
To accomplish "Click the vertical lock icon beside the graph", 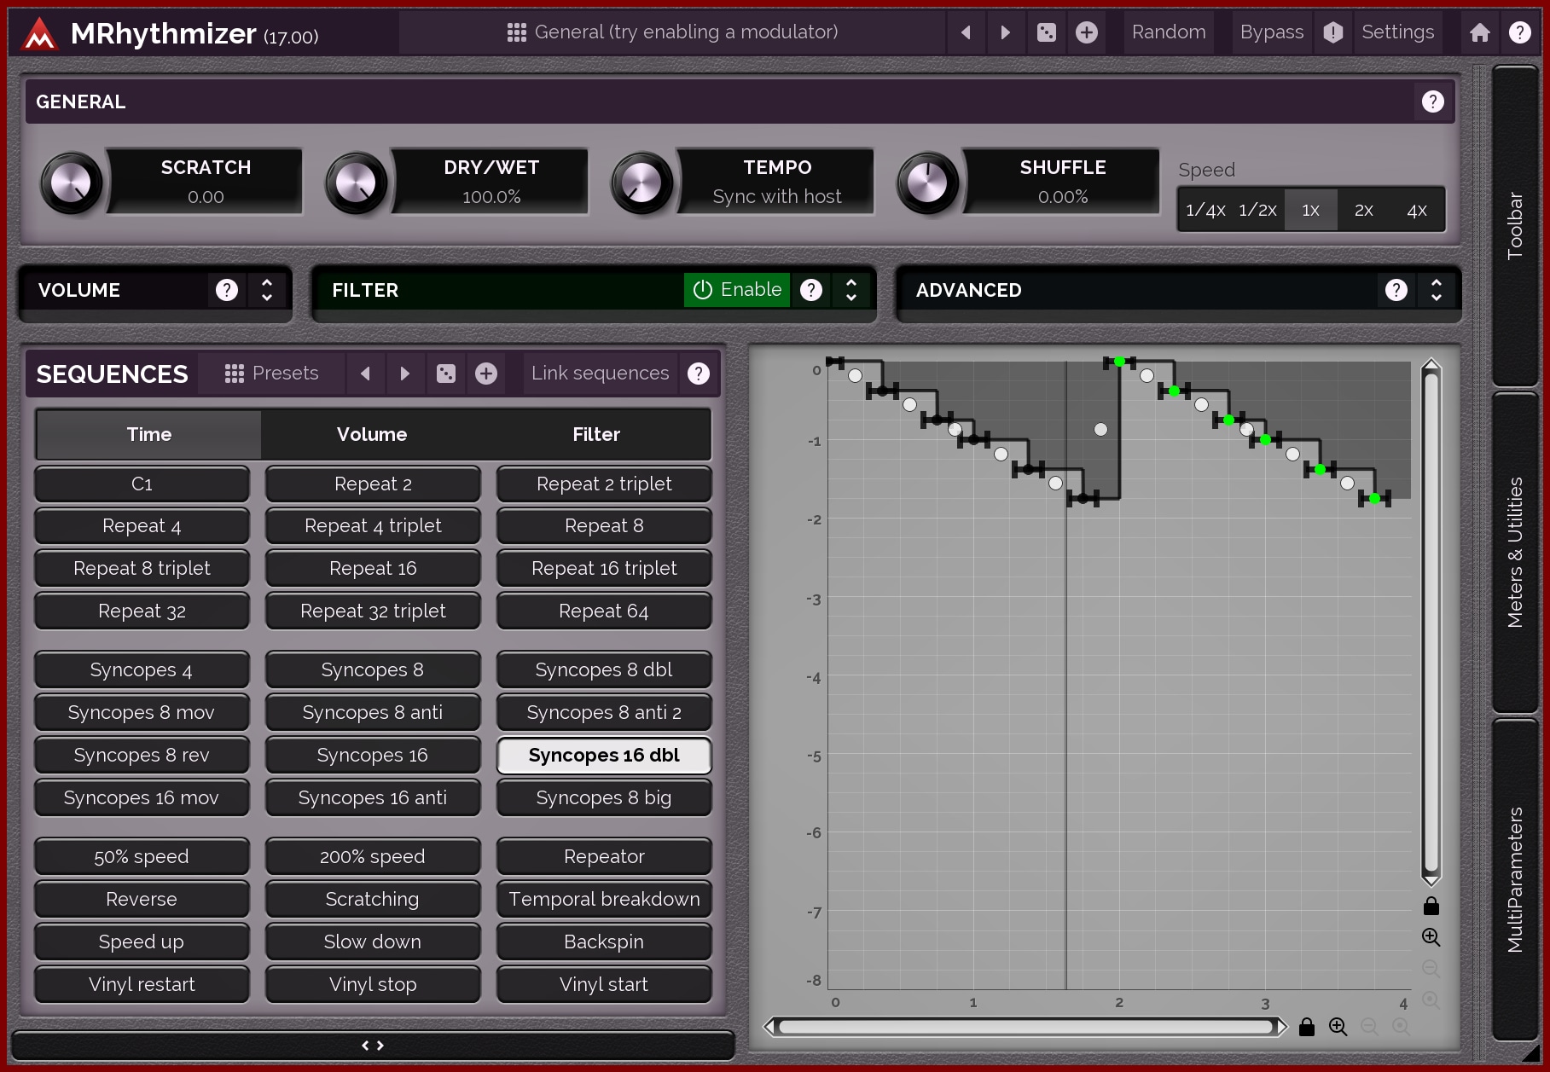I will coord(1431,906).
